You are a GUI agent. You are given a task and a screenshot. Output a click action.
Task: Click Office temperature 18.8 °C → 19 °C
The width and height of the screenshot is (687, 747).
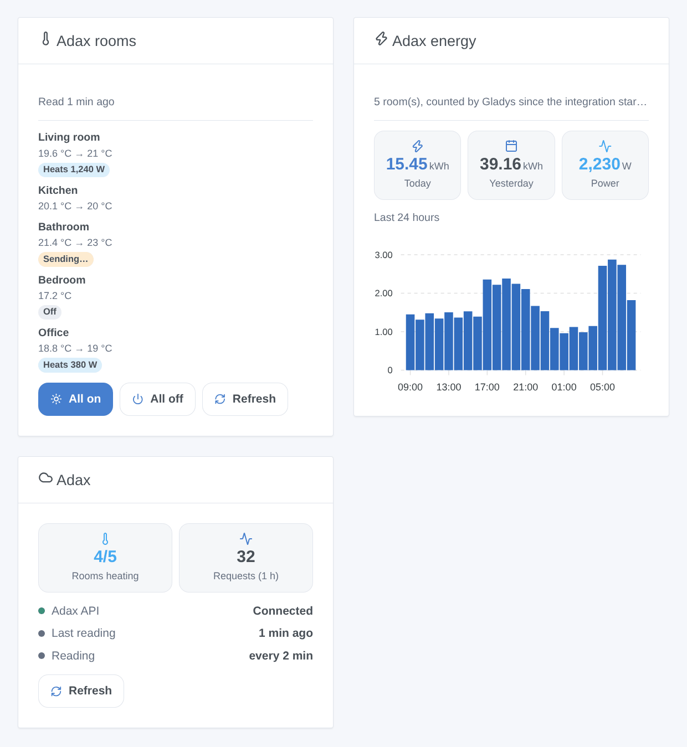(x=75, y=348)
